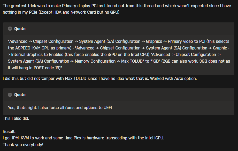
Task: Click the text "This I also did."
Action: pos(16,119)
